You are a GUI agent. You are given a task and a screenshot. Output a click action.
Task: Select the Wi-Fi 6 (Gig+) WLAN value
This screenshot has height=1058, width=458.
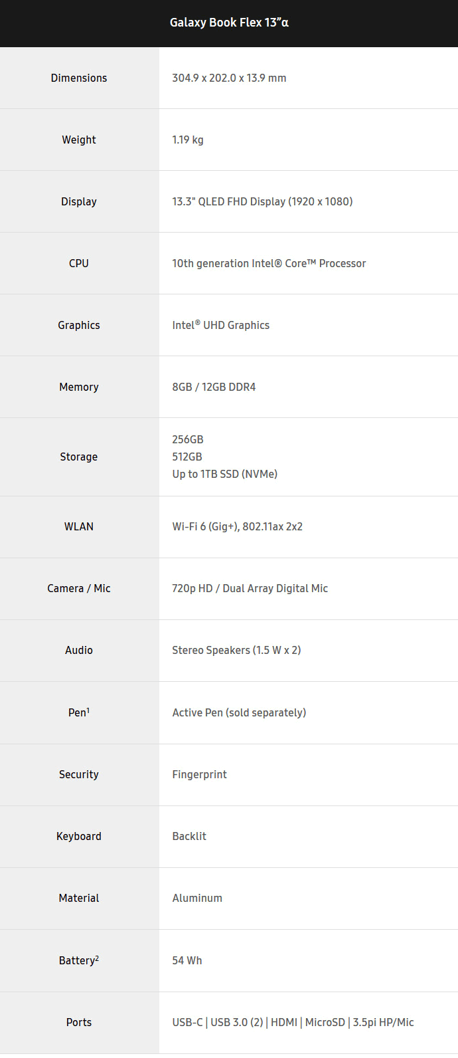237,526
